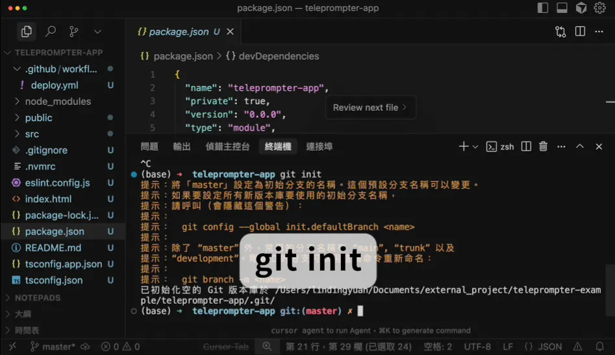
Task: Open notifications bell in status bar
Action: 599,347
